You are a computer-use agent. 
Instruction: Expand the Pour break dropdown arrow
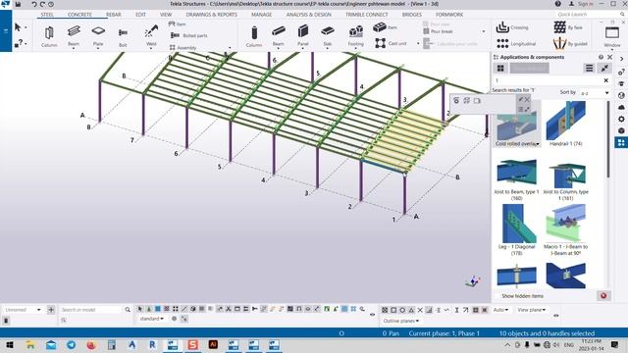484,31
